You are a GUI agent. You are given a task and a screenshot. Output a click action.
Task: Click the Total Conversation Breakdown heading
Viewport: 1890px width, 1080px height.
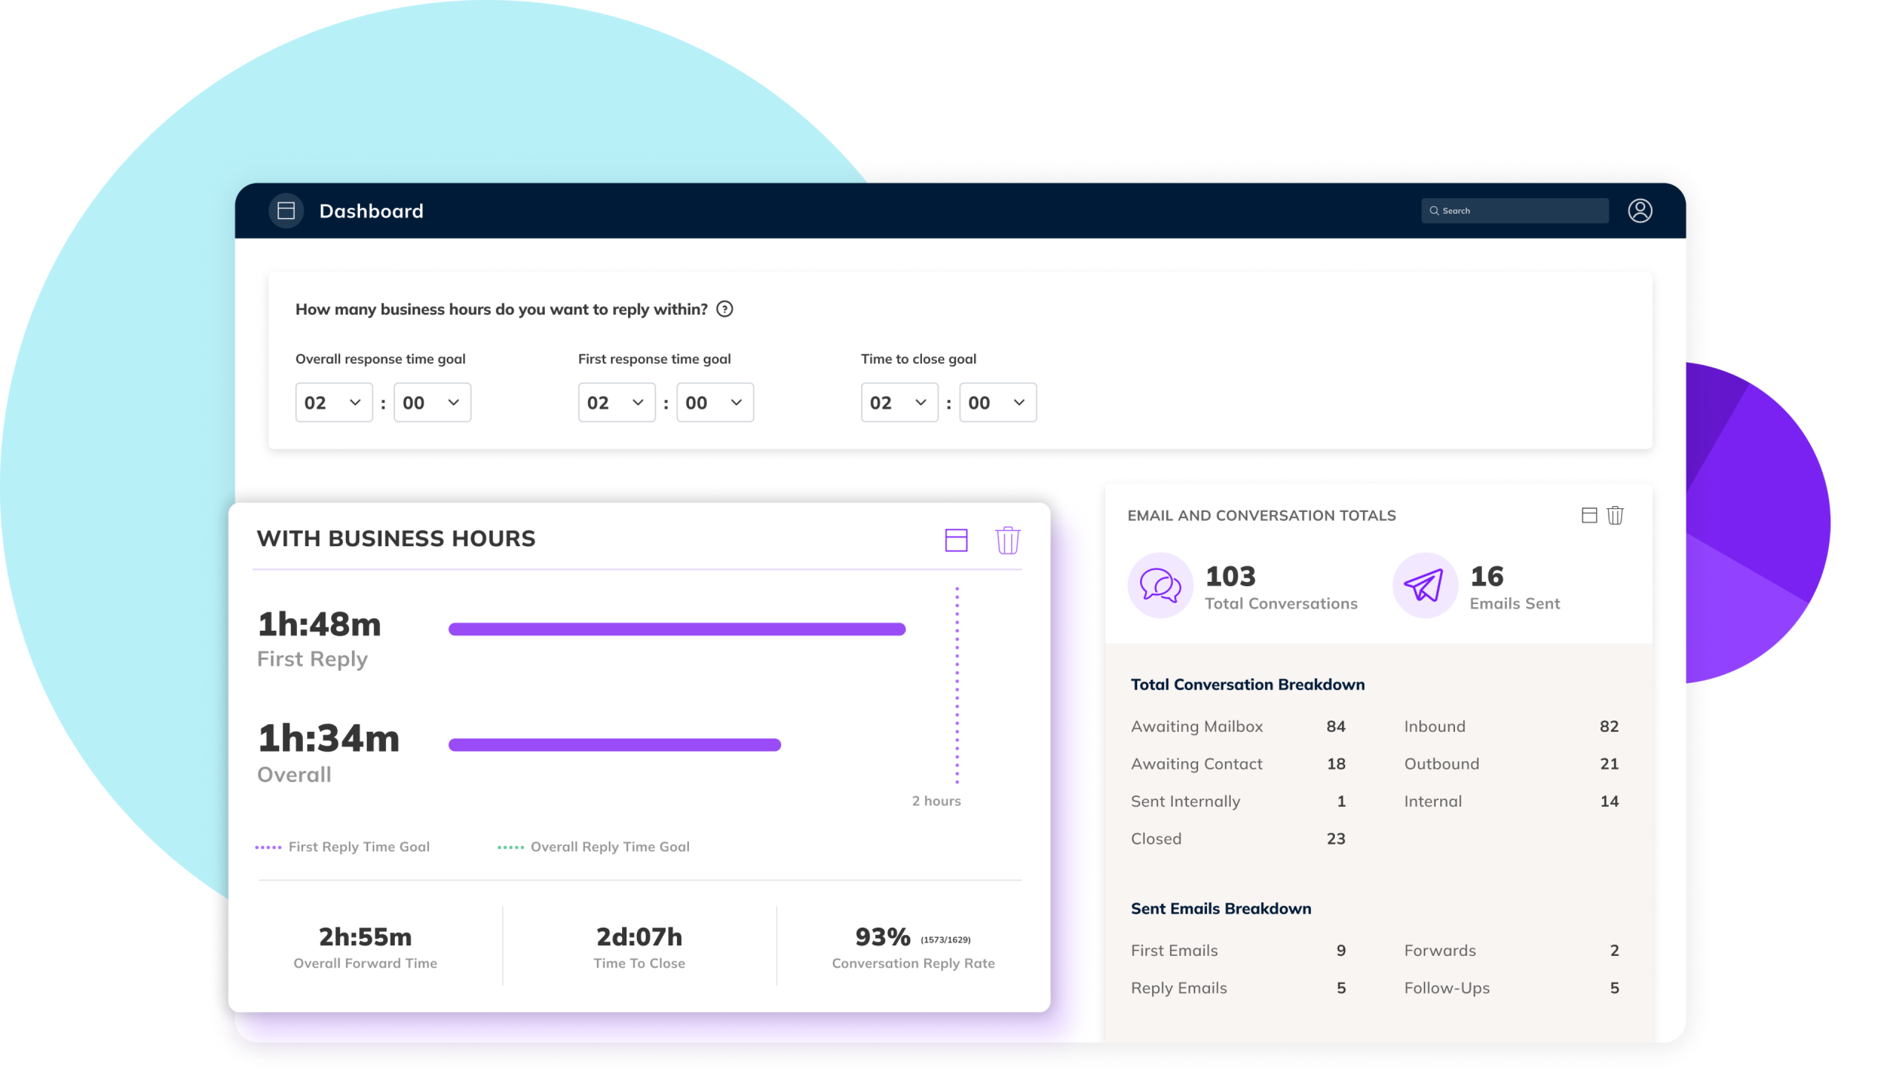[1249, 685]
